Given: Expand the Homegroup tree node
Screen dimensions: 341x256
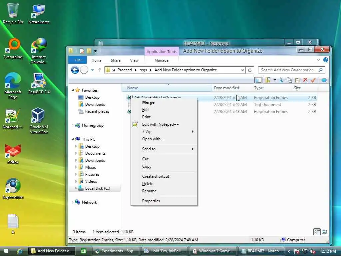Looking at the screenshot, I should coord(73,125).
